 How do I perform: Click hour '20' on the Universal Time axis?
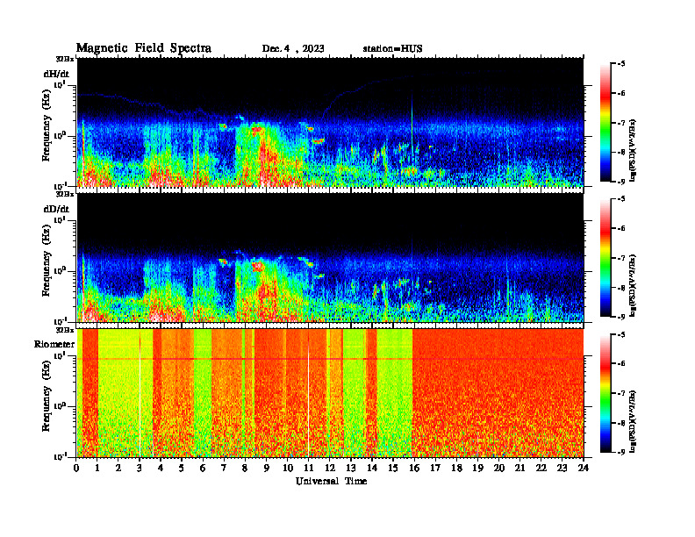point(498,469)
